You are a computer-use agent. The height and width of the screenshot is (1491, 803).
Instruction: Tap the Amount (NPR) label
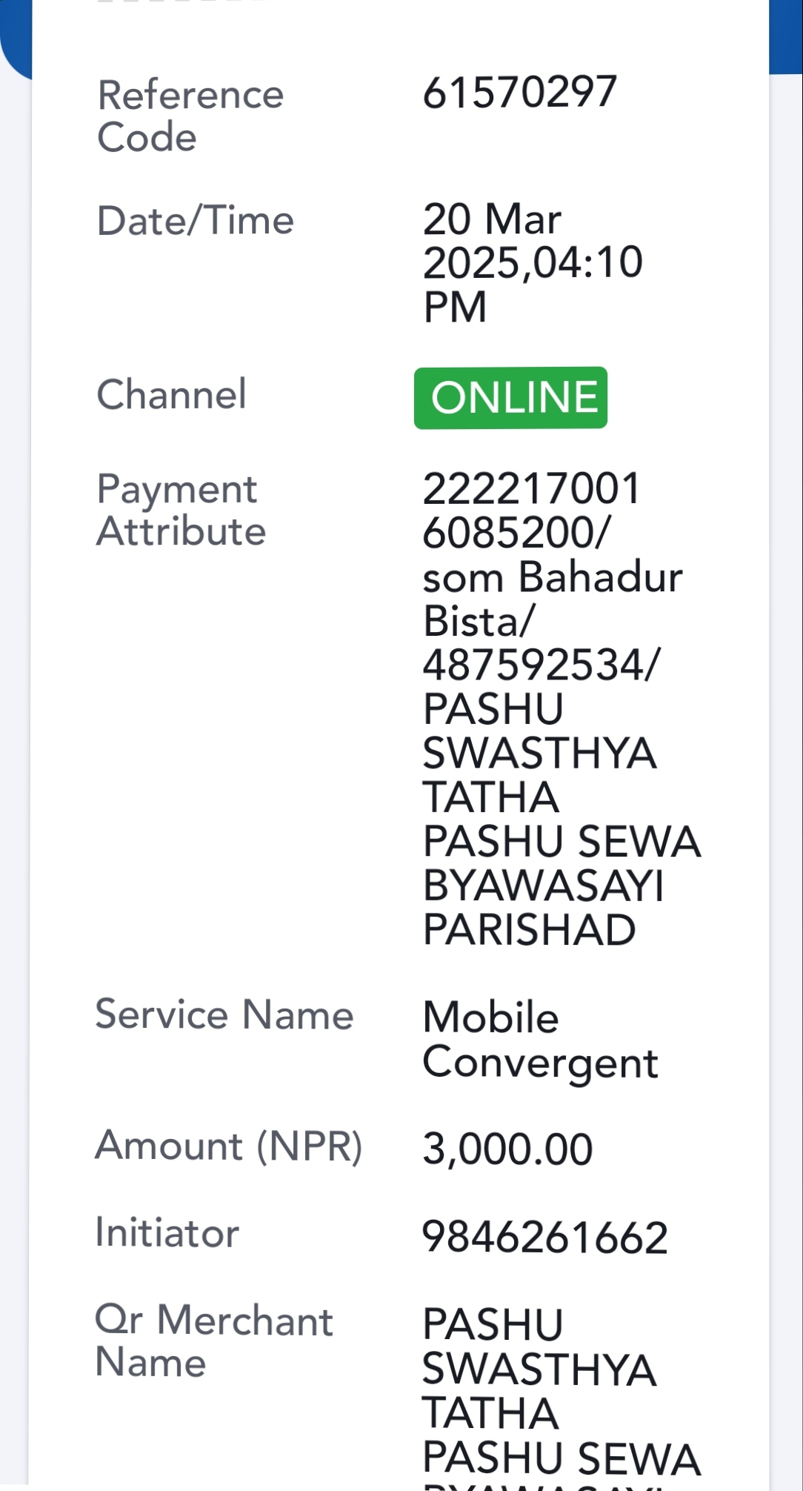[x=229, y=1146]
